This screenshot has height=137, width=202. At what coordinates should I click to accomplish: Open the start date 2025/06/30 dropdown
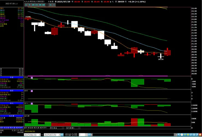[39, 135]
